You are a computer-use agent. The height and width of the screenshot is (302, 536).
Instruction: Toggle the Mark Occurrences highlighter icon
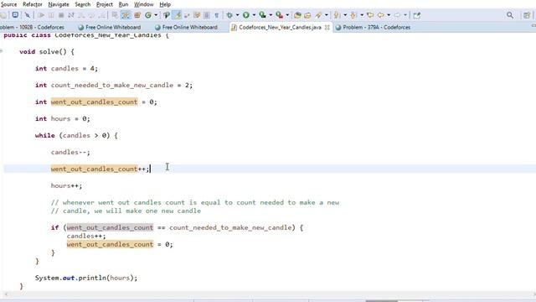(x=177, y=15)
